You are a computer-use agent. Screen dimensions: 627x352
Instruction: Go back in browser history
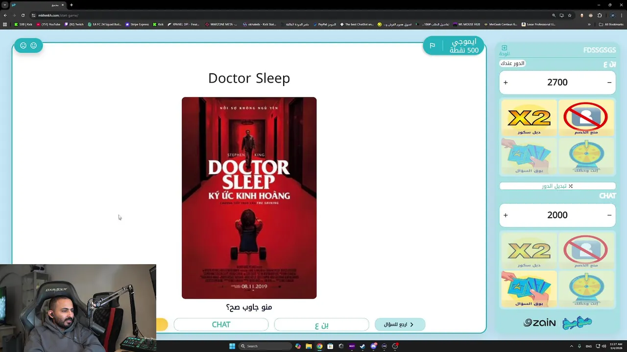click(x=5, y=15)
